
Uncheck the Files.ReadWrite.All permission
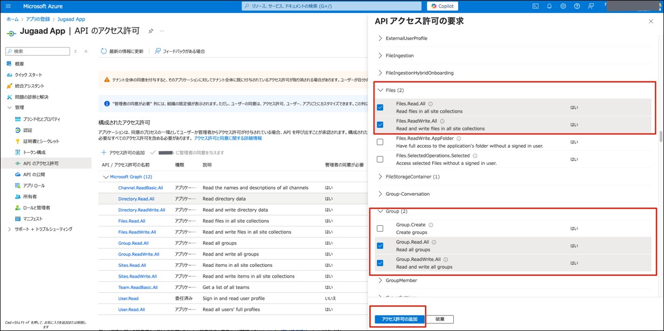click(x=380, y=125)
